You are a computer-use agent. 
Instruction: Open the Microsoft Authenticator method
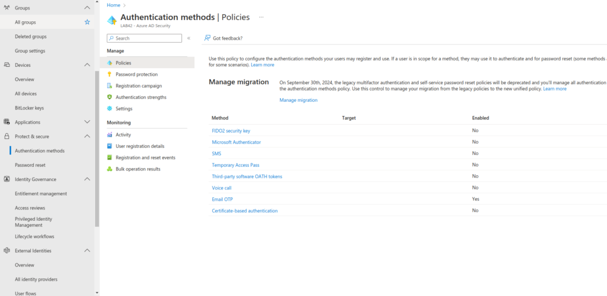pos(236,142)
